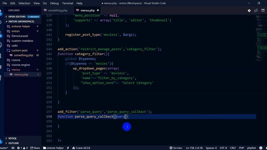This screenshot has height=150, width=267.
Task: Open the Selection menu
Action: [24, 3]
